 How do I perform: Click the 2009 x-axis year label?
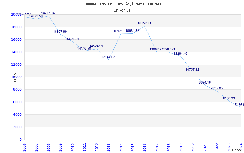coord(60,147)
